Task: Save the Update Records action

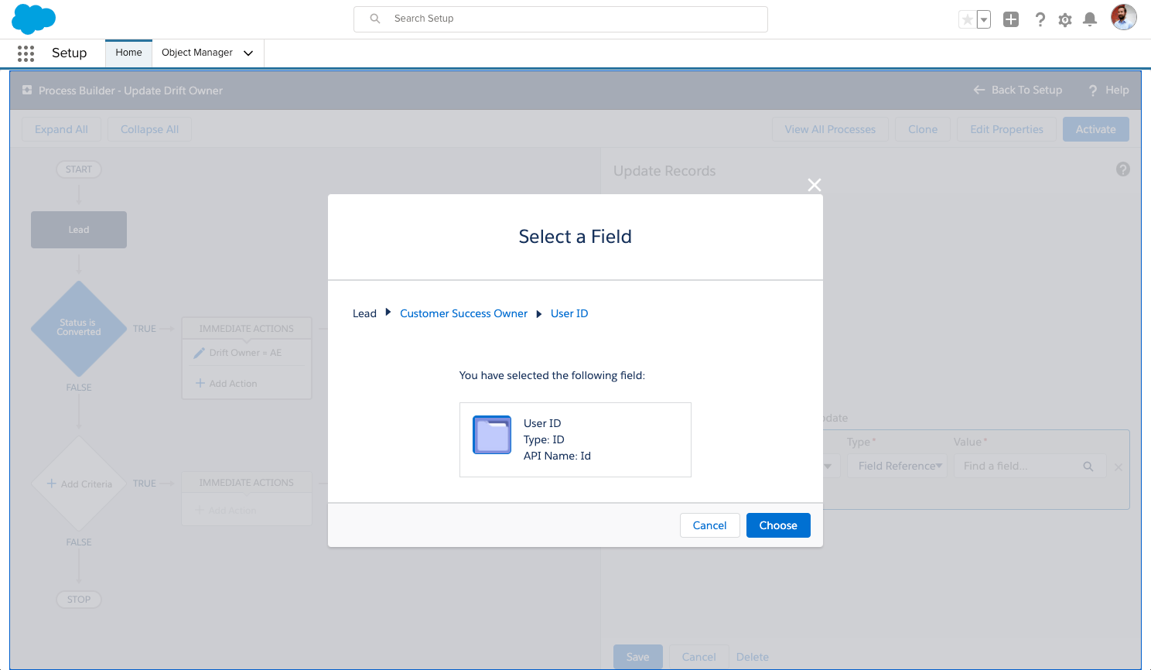Action: 638,657
